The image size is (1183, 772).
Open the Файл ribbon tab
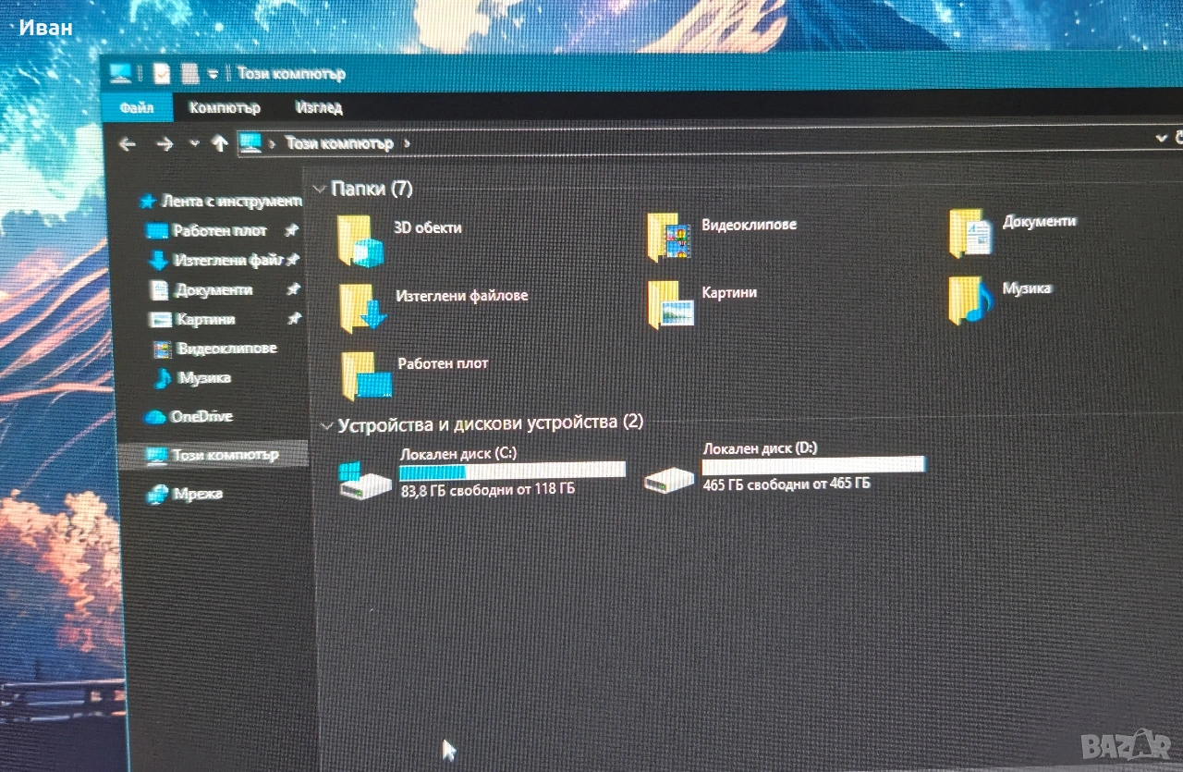tap(136, 107)
